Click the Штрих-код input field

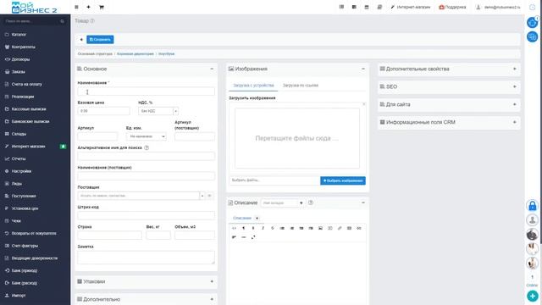click(x=146, y=215)
